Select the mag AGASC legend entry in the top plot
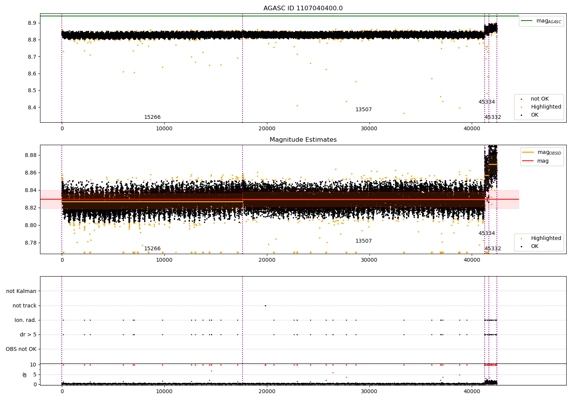 pos(541,21)
